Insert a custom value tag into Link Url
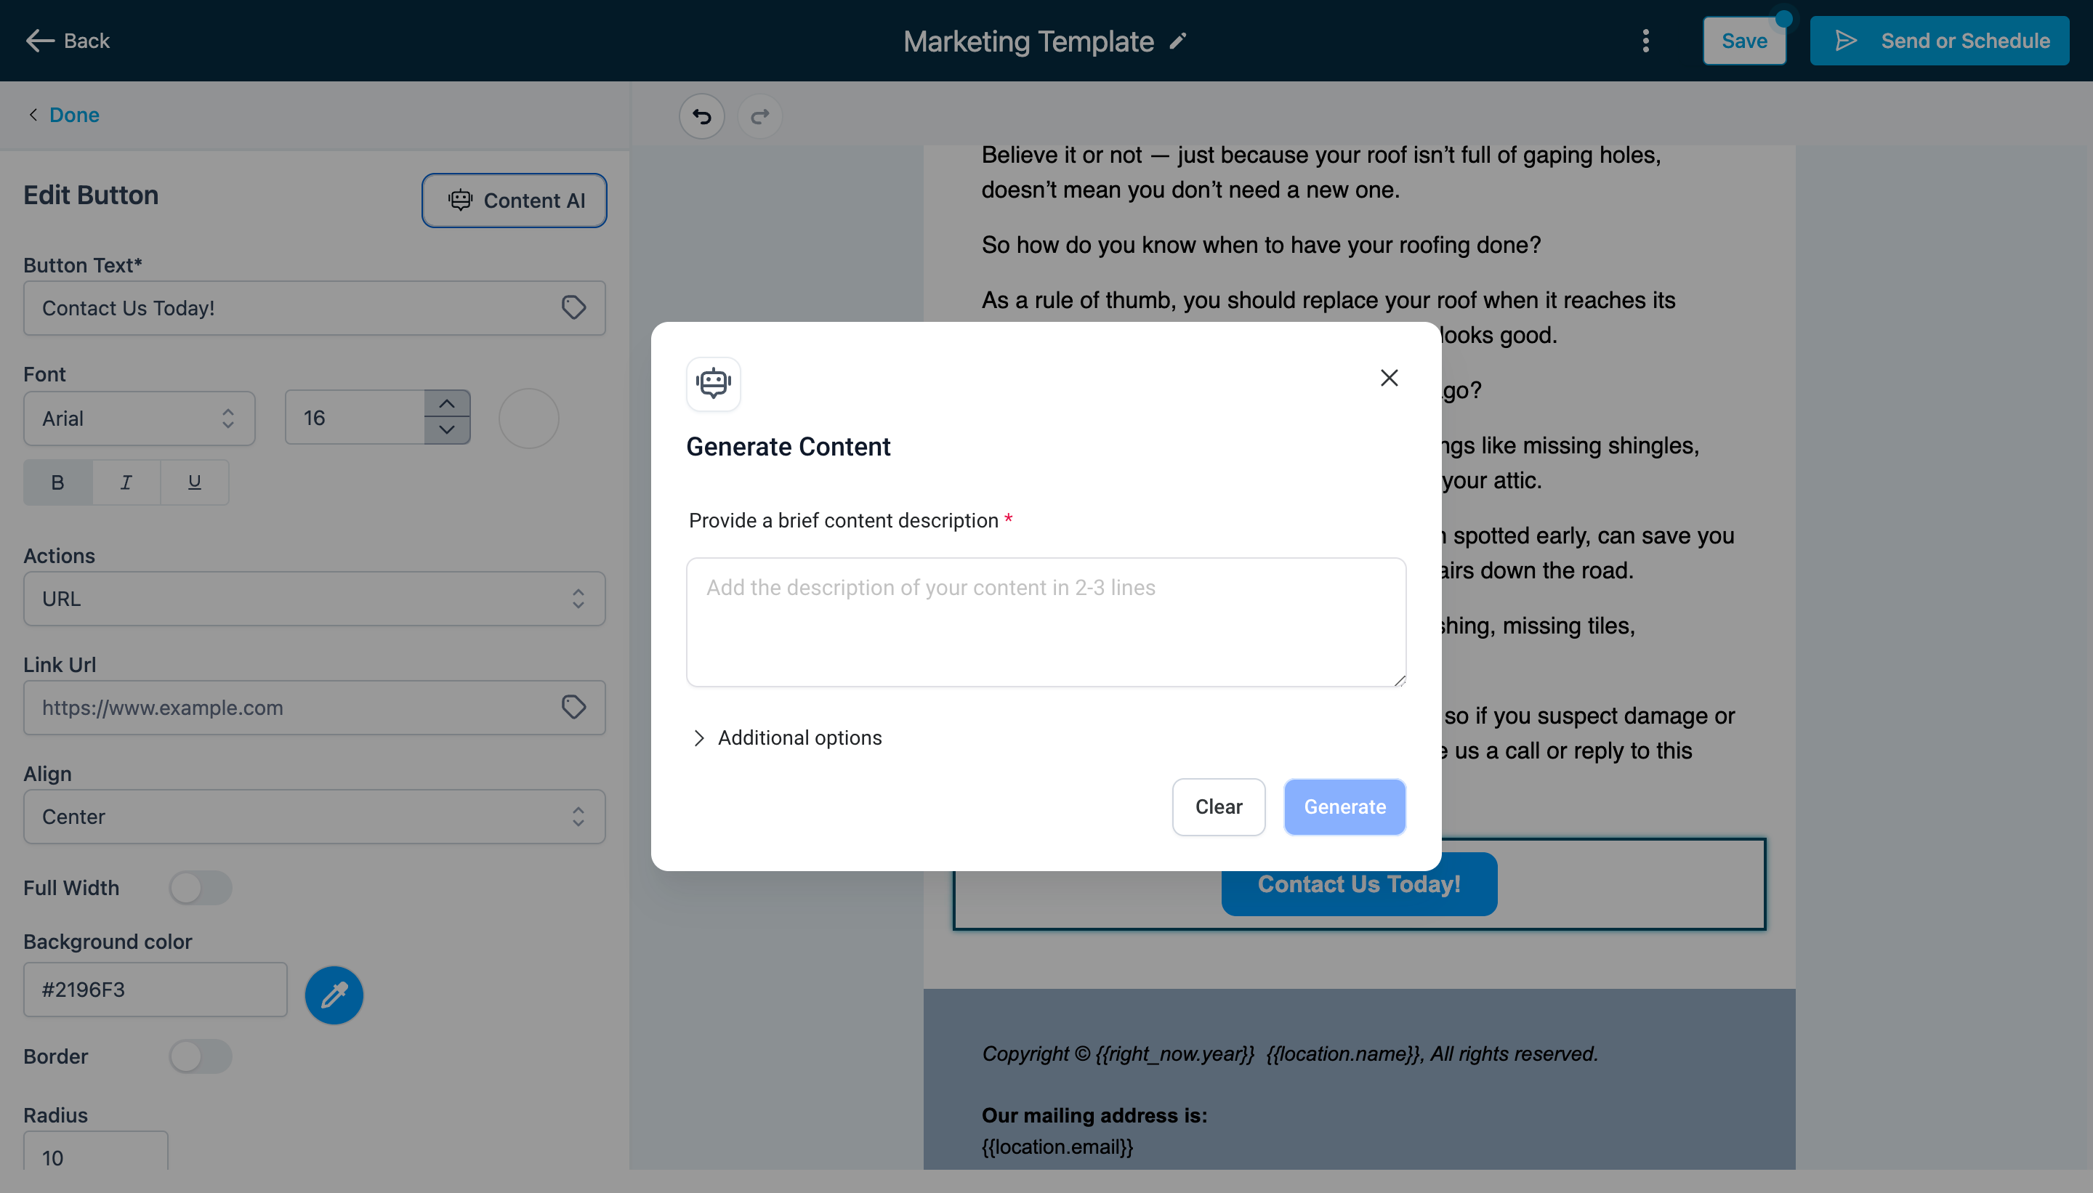2093x1193 pixels. [573, 707]
